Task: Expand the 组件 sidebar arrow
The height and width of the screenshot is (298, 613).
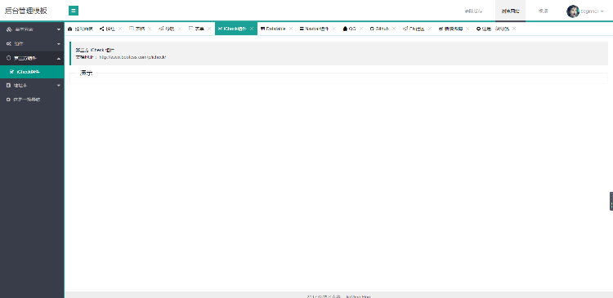Action: [x=59, y=44]
